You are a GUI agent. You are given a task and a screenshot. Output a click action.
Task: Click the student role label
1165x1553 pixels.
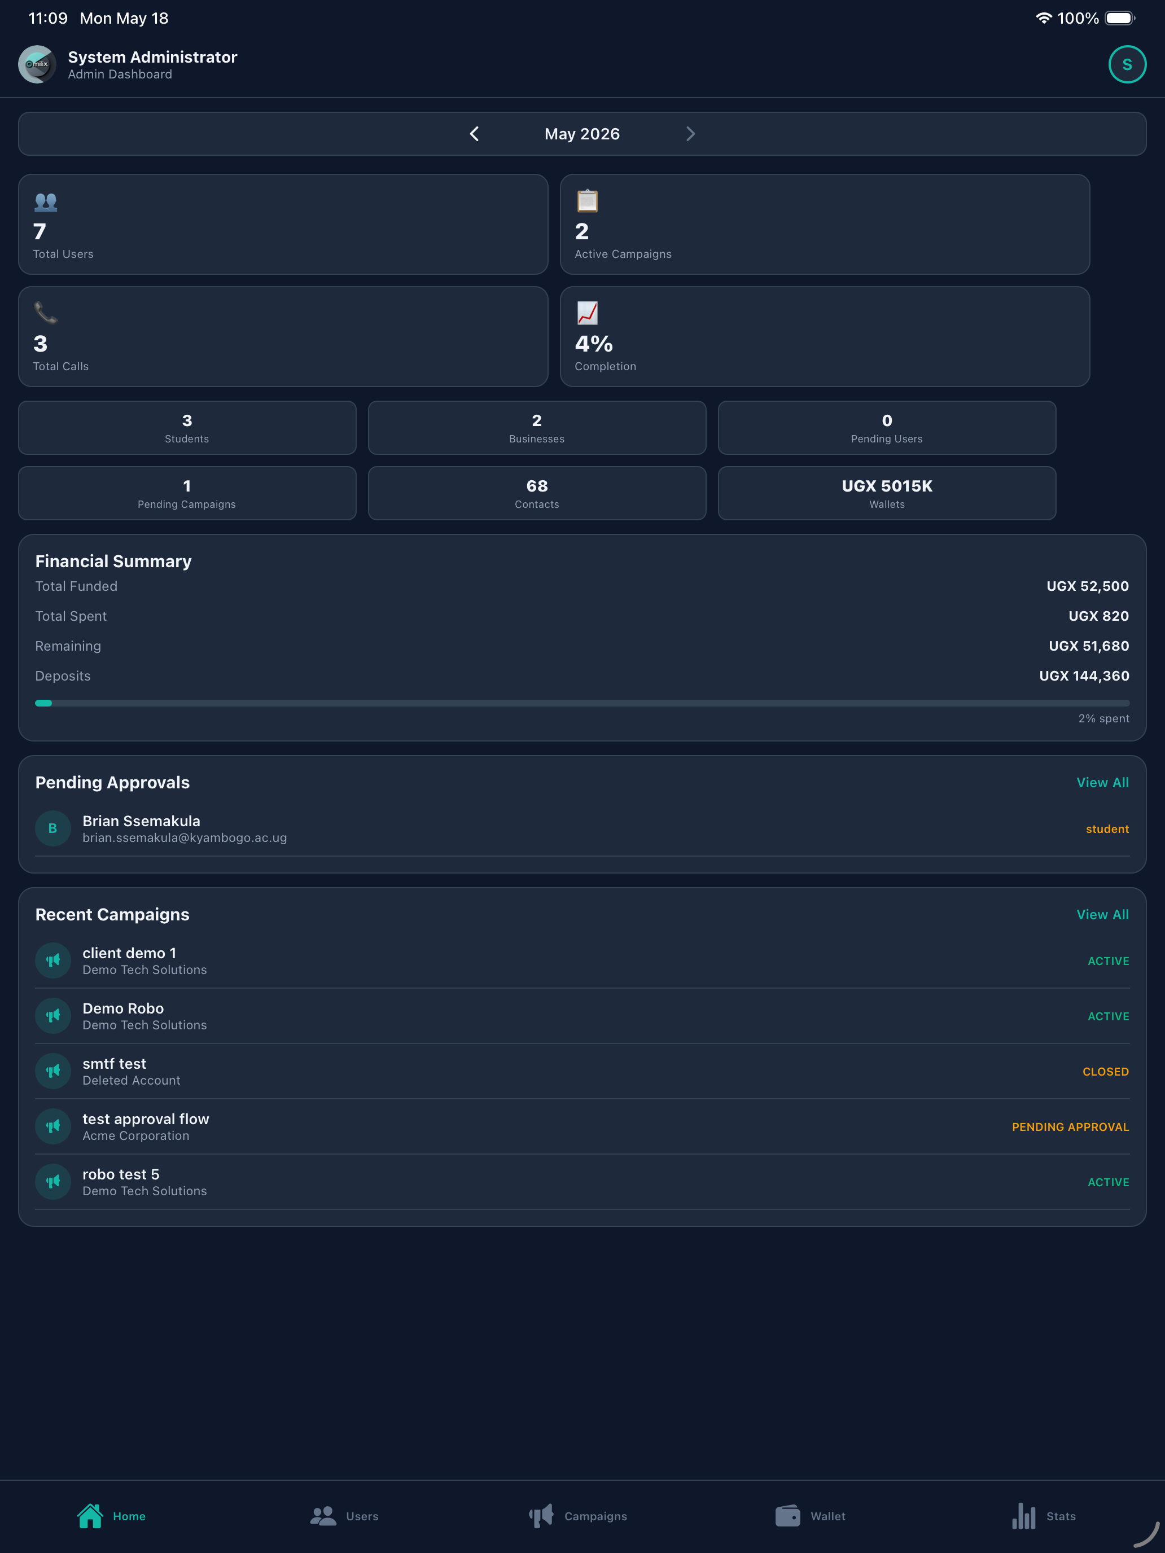point(1107,829)
